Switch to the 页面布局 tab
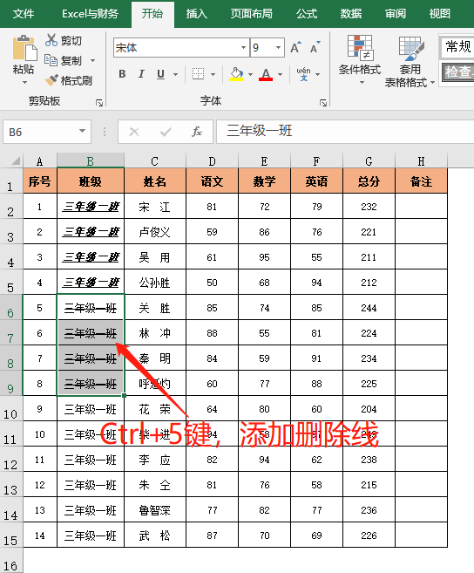 tap(251, 14)
